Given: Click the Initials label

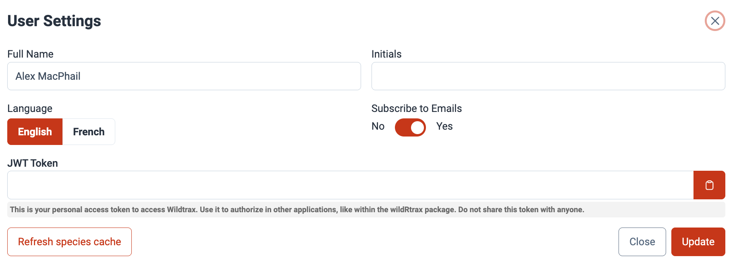Looking at the screenshot, I should point(386,54).
